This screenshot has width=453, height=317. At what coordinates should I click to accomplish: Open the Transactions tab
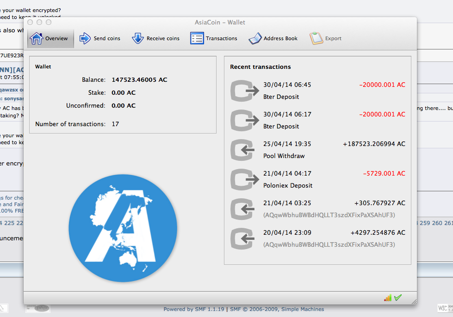point(214,38)
